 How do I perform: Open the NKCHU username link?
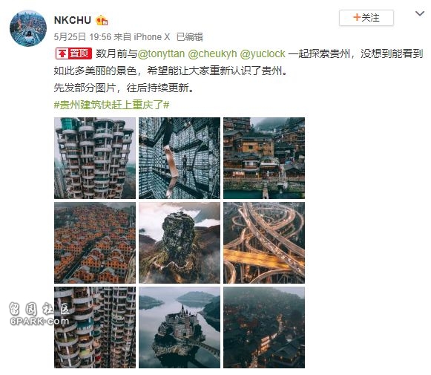[x=73, y=20]
